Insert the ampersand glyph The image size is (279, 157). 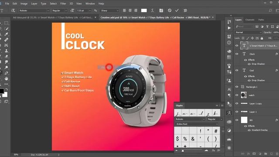(193, 139)
